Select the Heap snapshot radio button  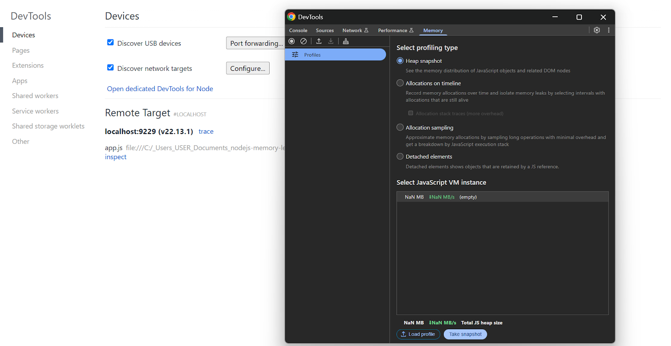coord(400,61)
